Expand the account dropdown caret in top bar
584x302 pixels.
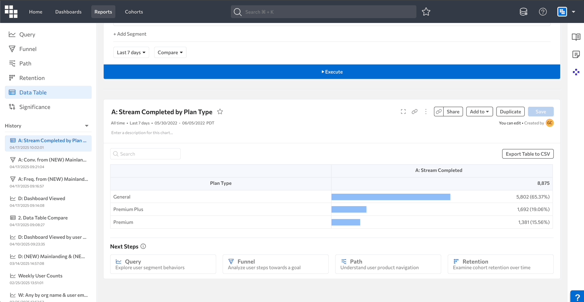[x=574, y=12]
